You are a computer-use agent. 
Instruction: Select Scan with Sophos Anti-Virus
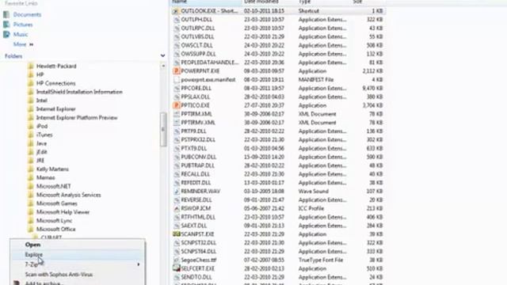[x=59, y=275]
